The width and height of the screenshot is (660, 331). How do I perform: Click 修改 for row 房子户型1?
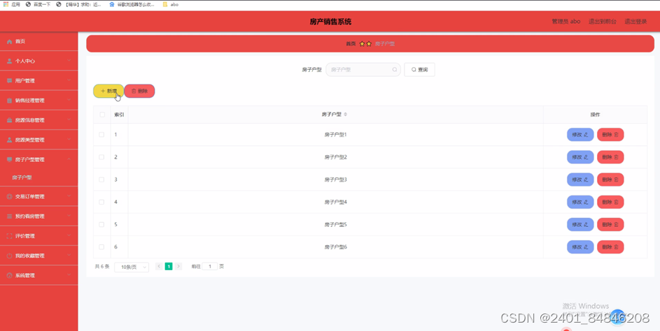click(x=580, y=135)
